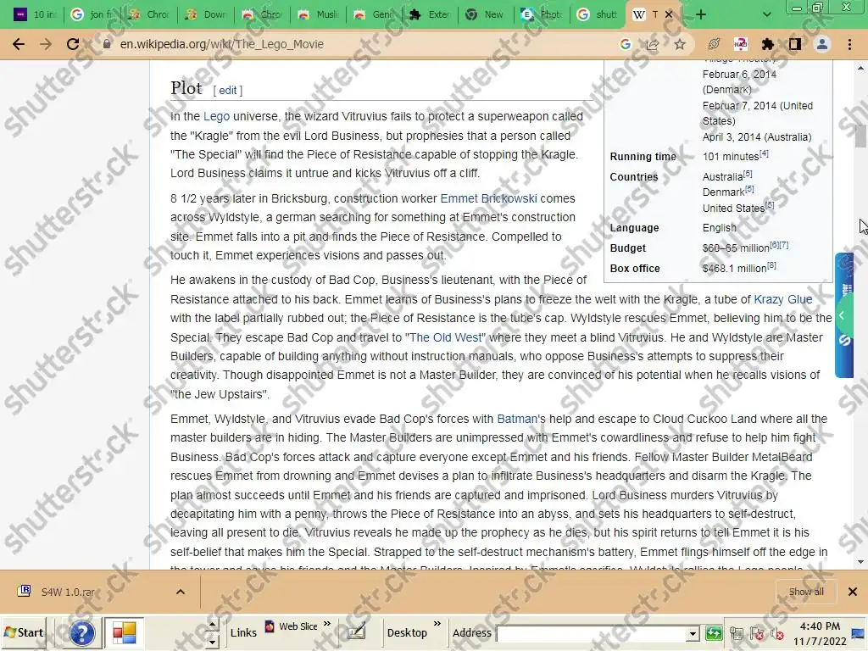Image resolution: width=868 pixels, height=651 pixels.
Task: Open Chrome's three-dot menu
Action: tap(849, 44)
